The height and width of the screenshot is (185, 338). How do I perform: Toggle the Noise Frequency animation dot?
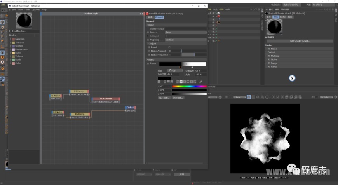[x=149, y=55]
